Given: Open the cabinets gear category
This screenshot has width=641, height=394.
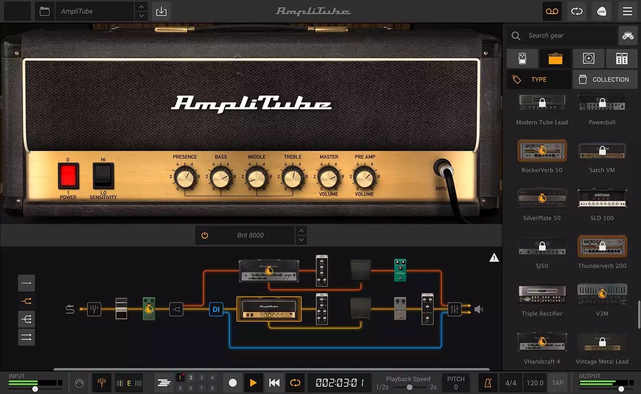Looking at the screenshot, I should [x=588, y=58].
